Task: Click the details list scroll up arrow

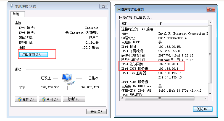Action: click(210, 23)
